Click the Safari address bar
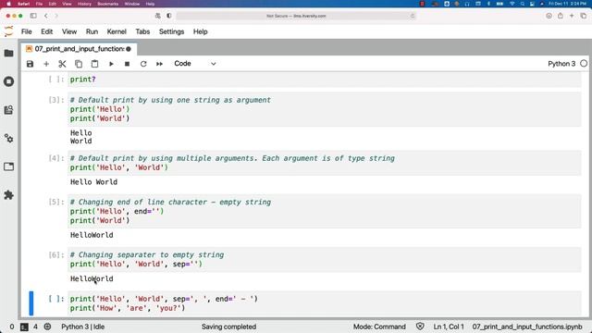Image resolution: width=592 pixels, height=333 pixels. 296,16
